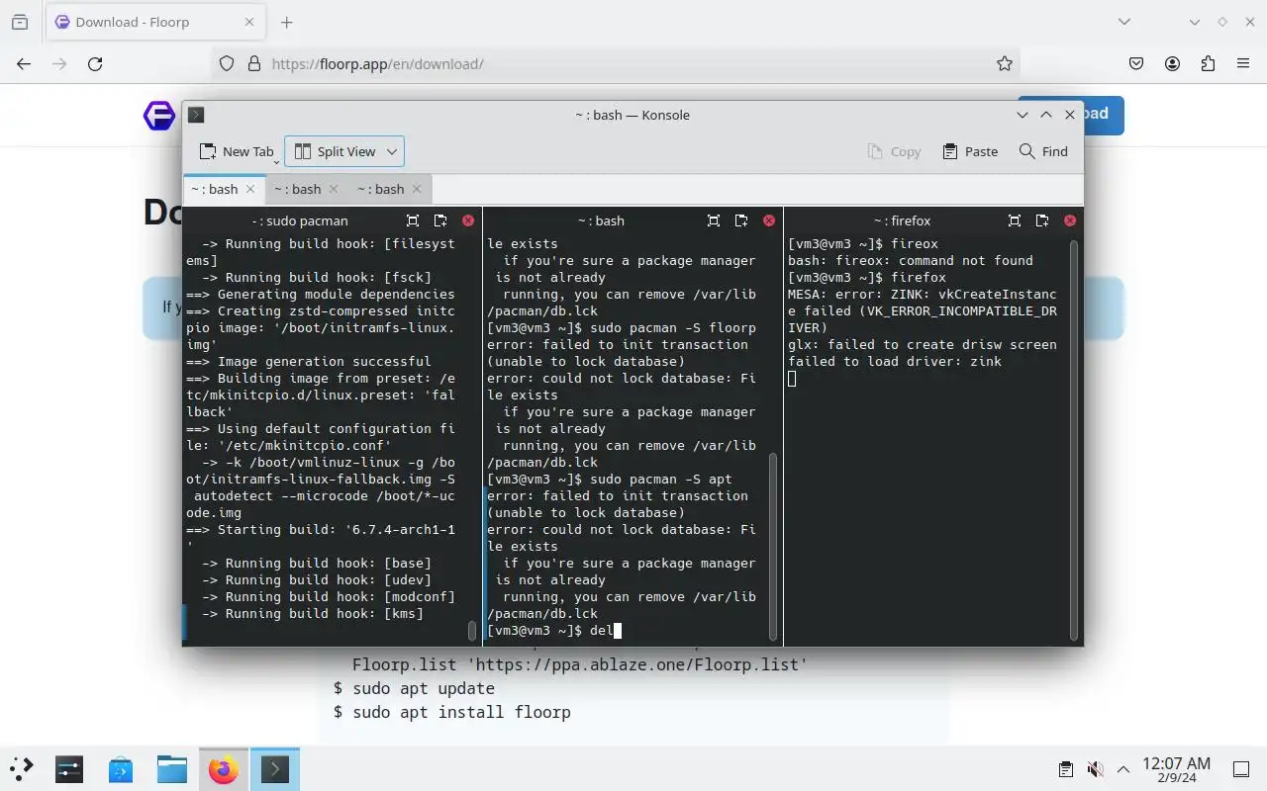The height and width of the screenshot is (791, 1267).
Task: Detach the firefox pane
Action: 1042,220
